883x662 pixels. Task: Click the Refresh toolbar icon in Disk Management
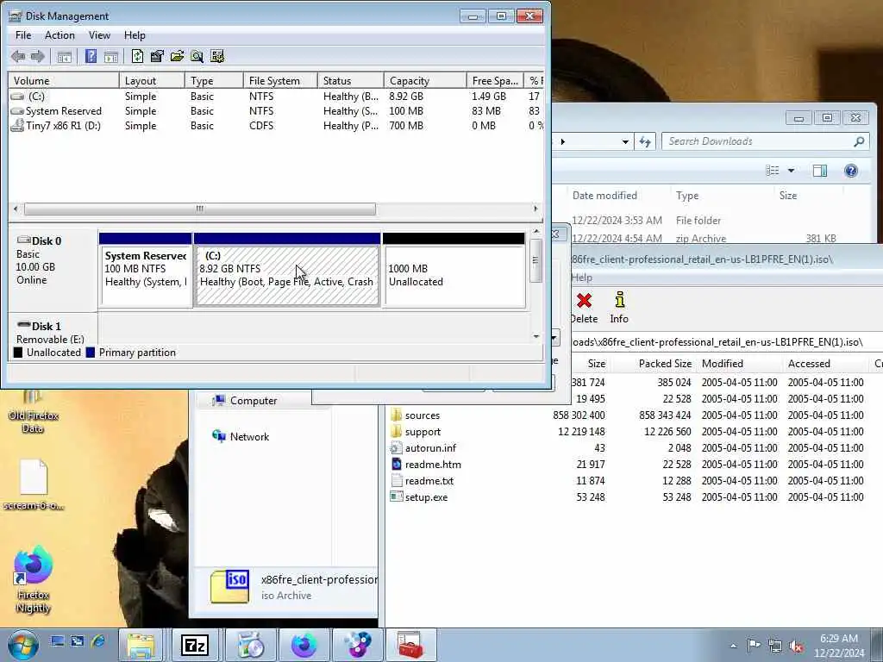tap(137, 56)
